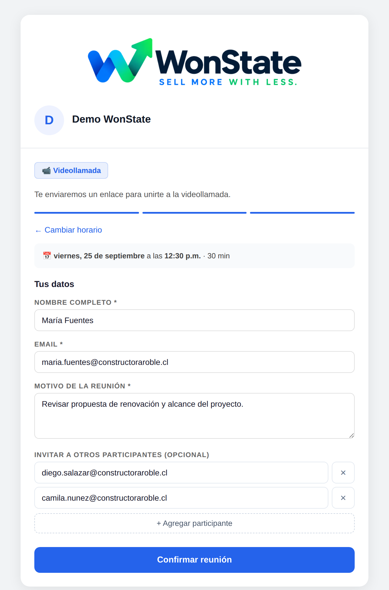
Task: Click the "Invitar a otros participantes" label
Action: 122,455
